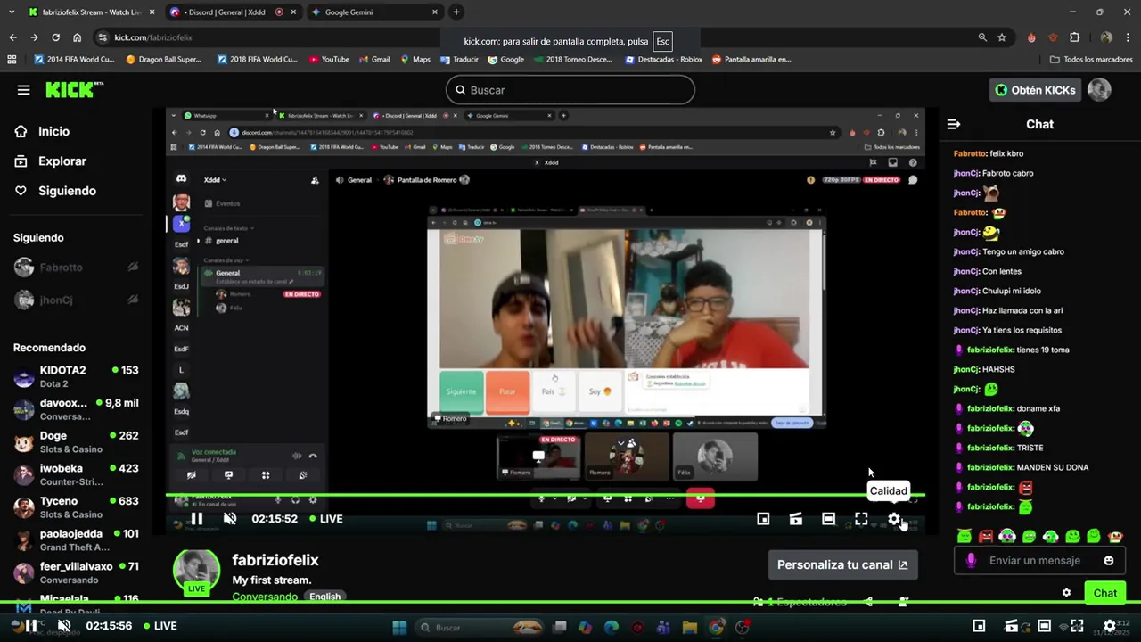Screen dimensions: 1141x642
Task: Open recommended channel Doge
Action: 76,442
